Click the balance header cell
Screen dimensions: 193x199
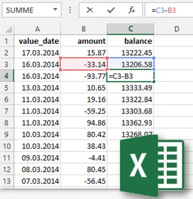(131, 41)
